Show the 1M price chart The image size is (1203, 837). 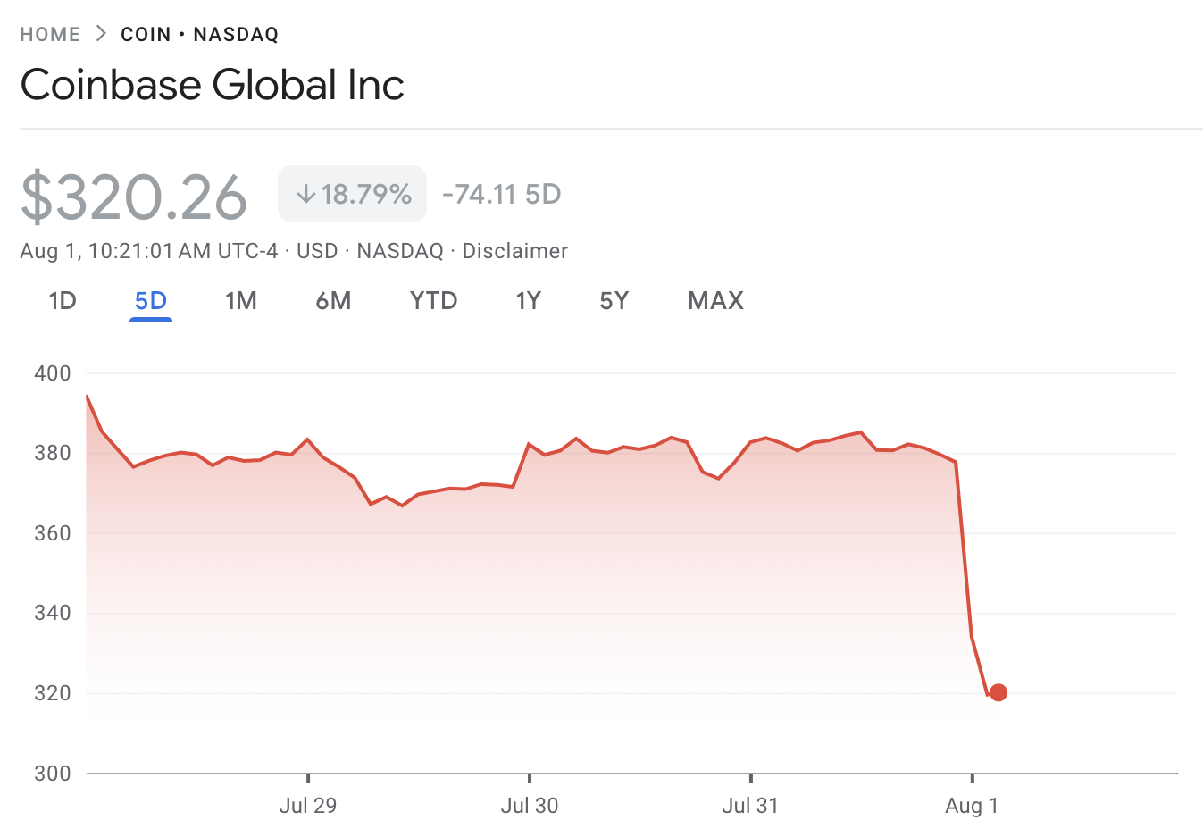241,301
